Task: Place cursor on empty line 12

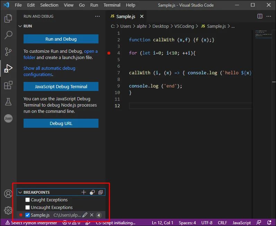Action: click(x=191, y=106)
